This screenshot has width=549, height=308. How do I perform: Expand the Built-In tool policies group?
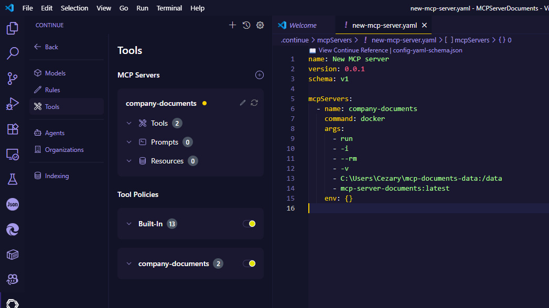(x=129, y=224)
